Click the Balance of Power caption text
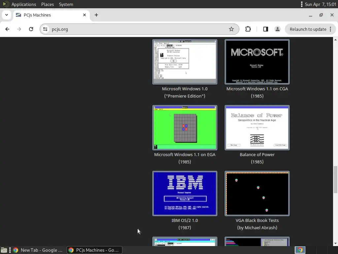The image size is (338, 254). click(x=257, y=158)
